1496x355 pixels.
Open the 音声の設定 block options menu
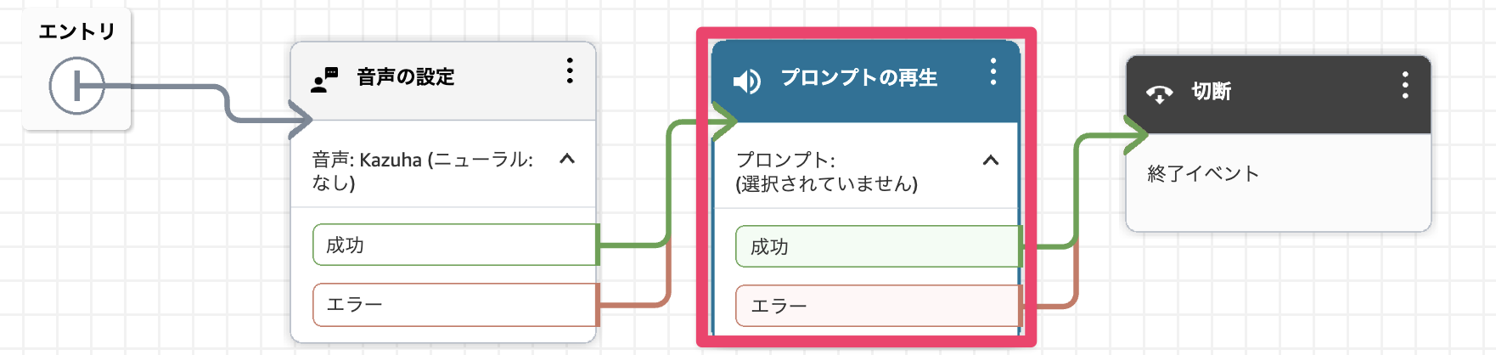(x=570, y=71)
